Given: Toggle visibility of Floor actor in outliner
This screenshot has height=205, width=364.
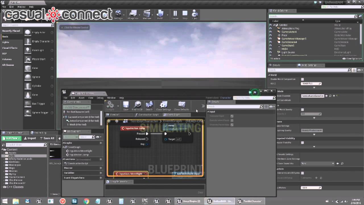Looking at the screenshot, I should coord(270,35).
